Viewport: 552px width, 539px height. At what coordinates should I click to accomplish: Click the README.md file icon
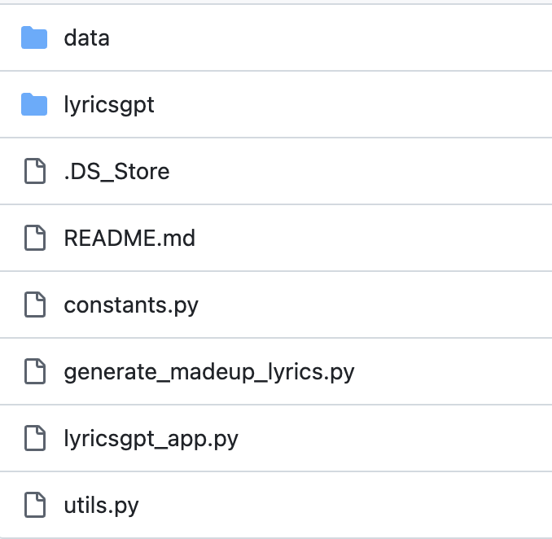34,238
